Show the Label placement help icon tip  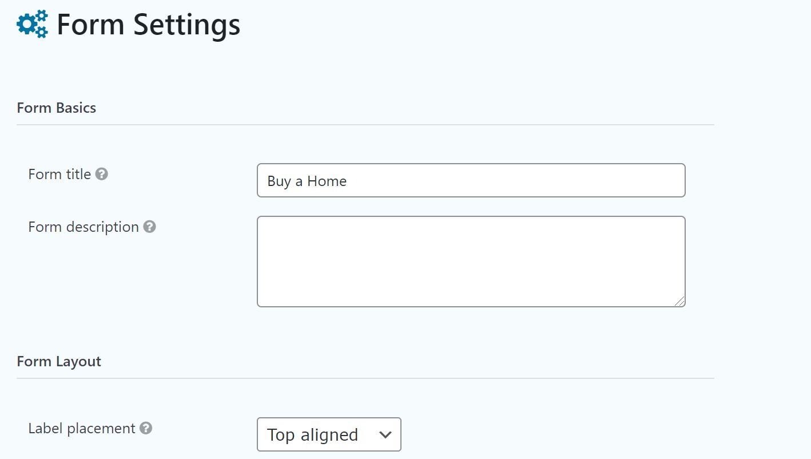tap(146, 428)
